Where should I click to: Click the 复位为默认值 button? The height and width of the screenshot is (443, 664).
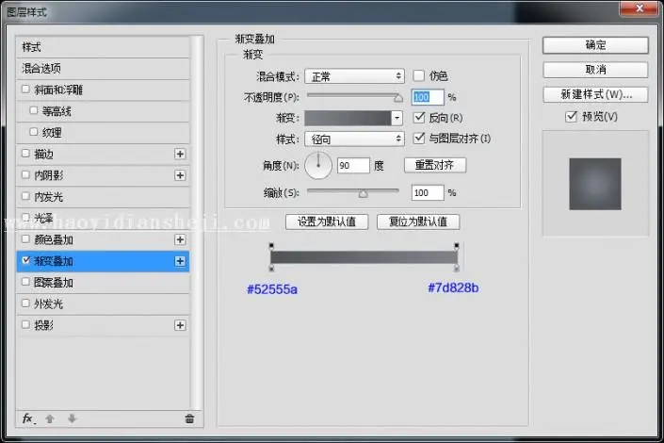click(x=418, y=221)
